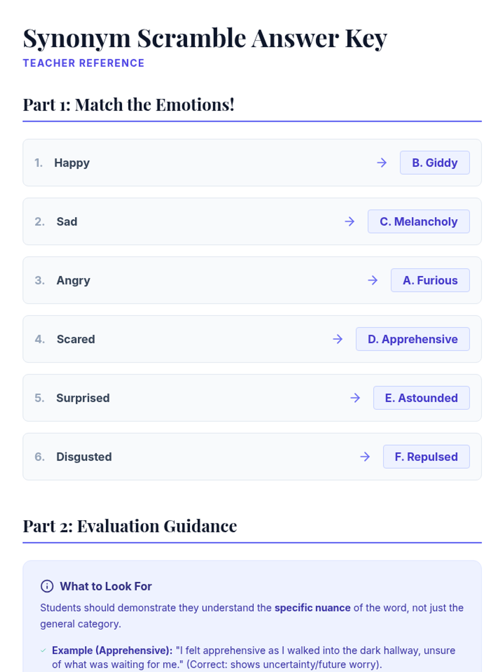Click the D. Apprehensive answer badge

point(412,339)
